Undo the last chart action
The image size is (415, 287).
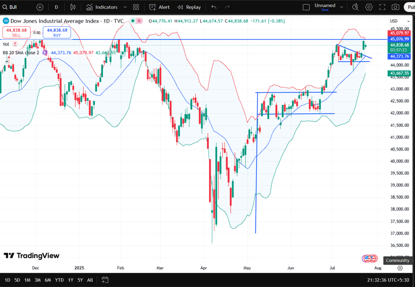click(x=214, y=7)
